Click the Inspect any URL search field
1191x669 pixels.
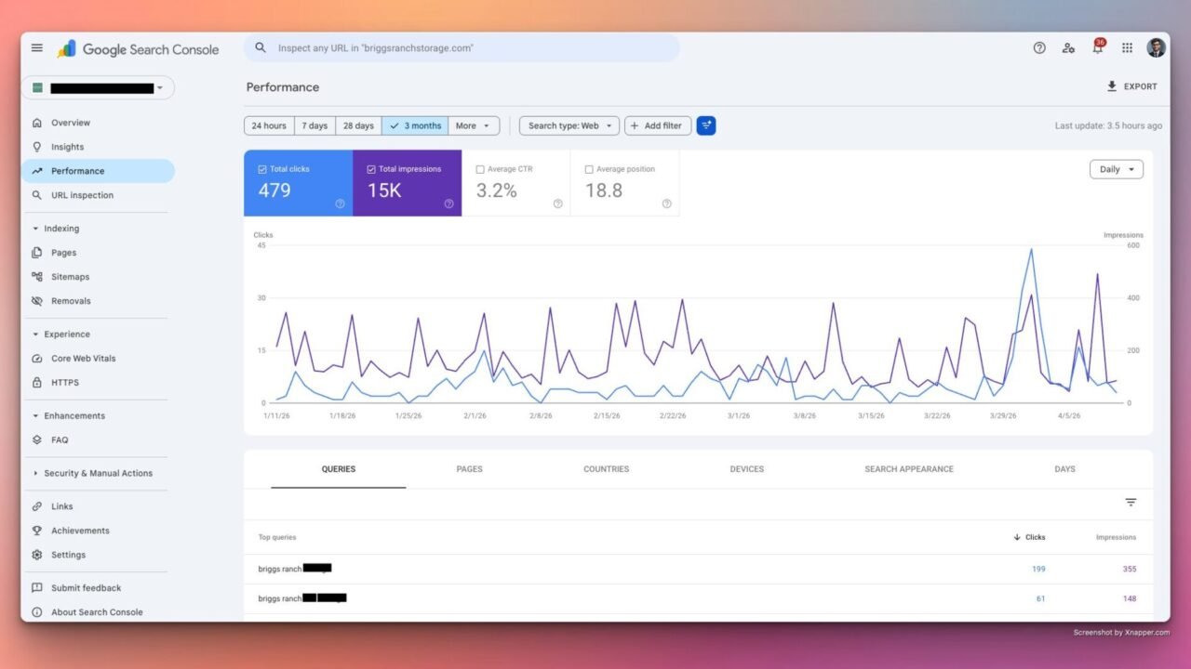tap(462, 48)
